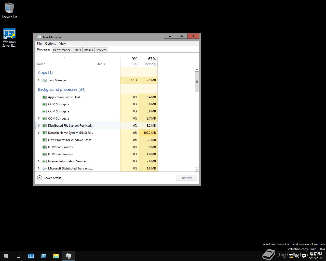
Task: Open File Explorer from the taskbar
Action: click(x=56, y=256)
